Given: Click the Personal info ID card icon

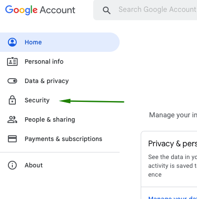Looking at the screenshot, I should (x=12, y=62).
